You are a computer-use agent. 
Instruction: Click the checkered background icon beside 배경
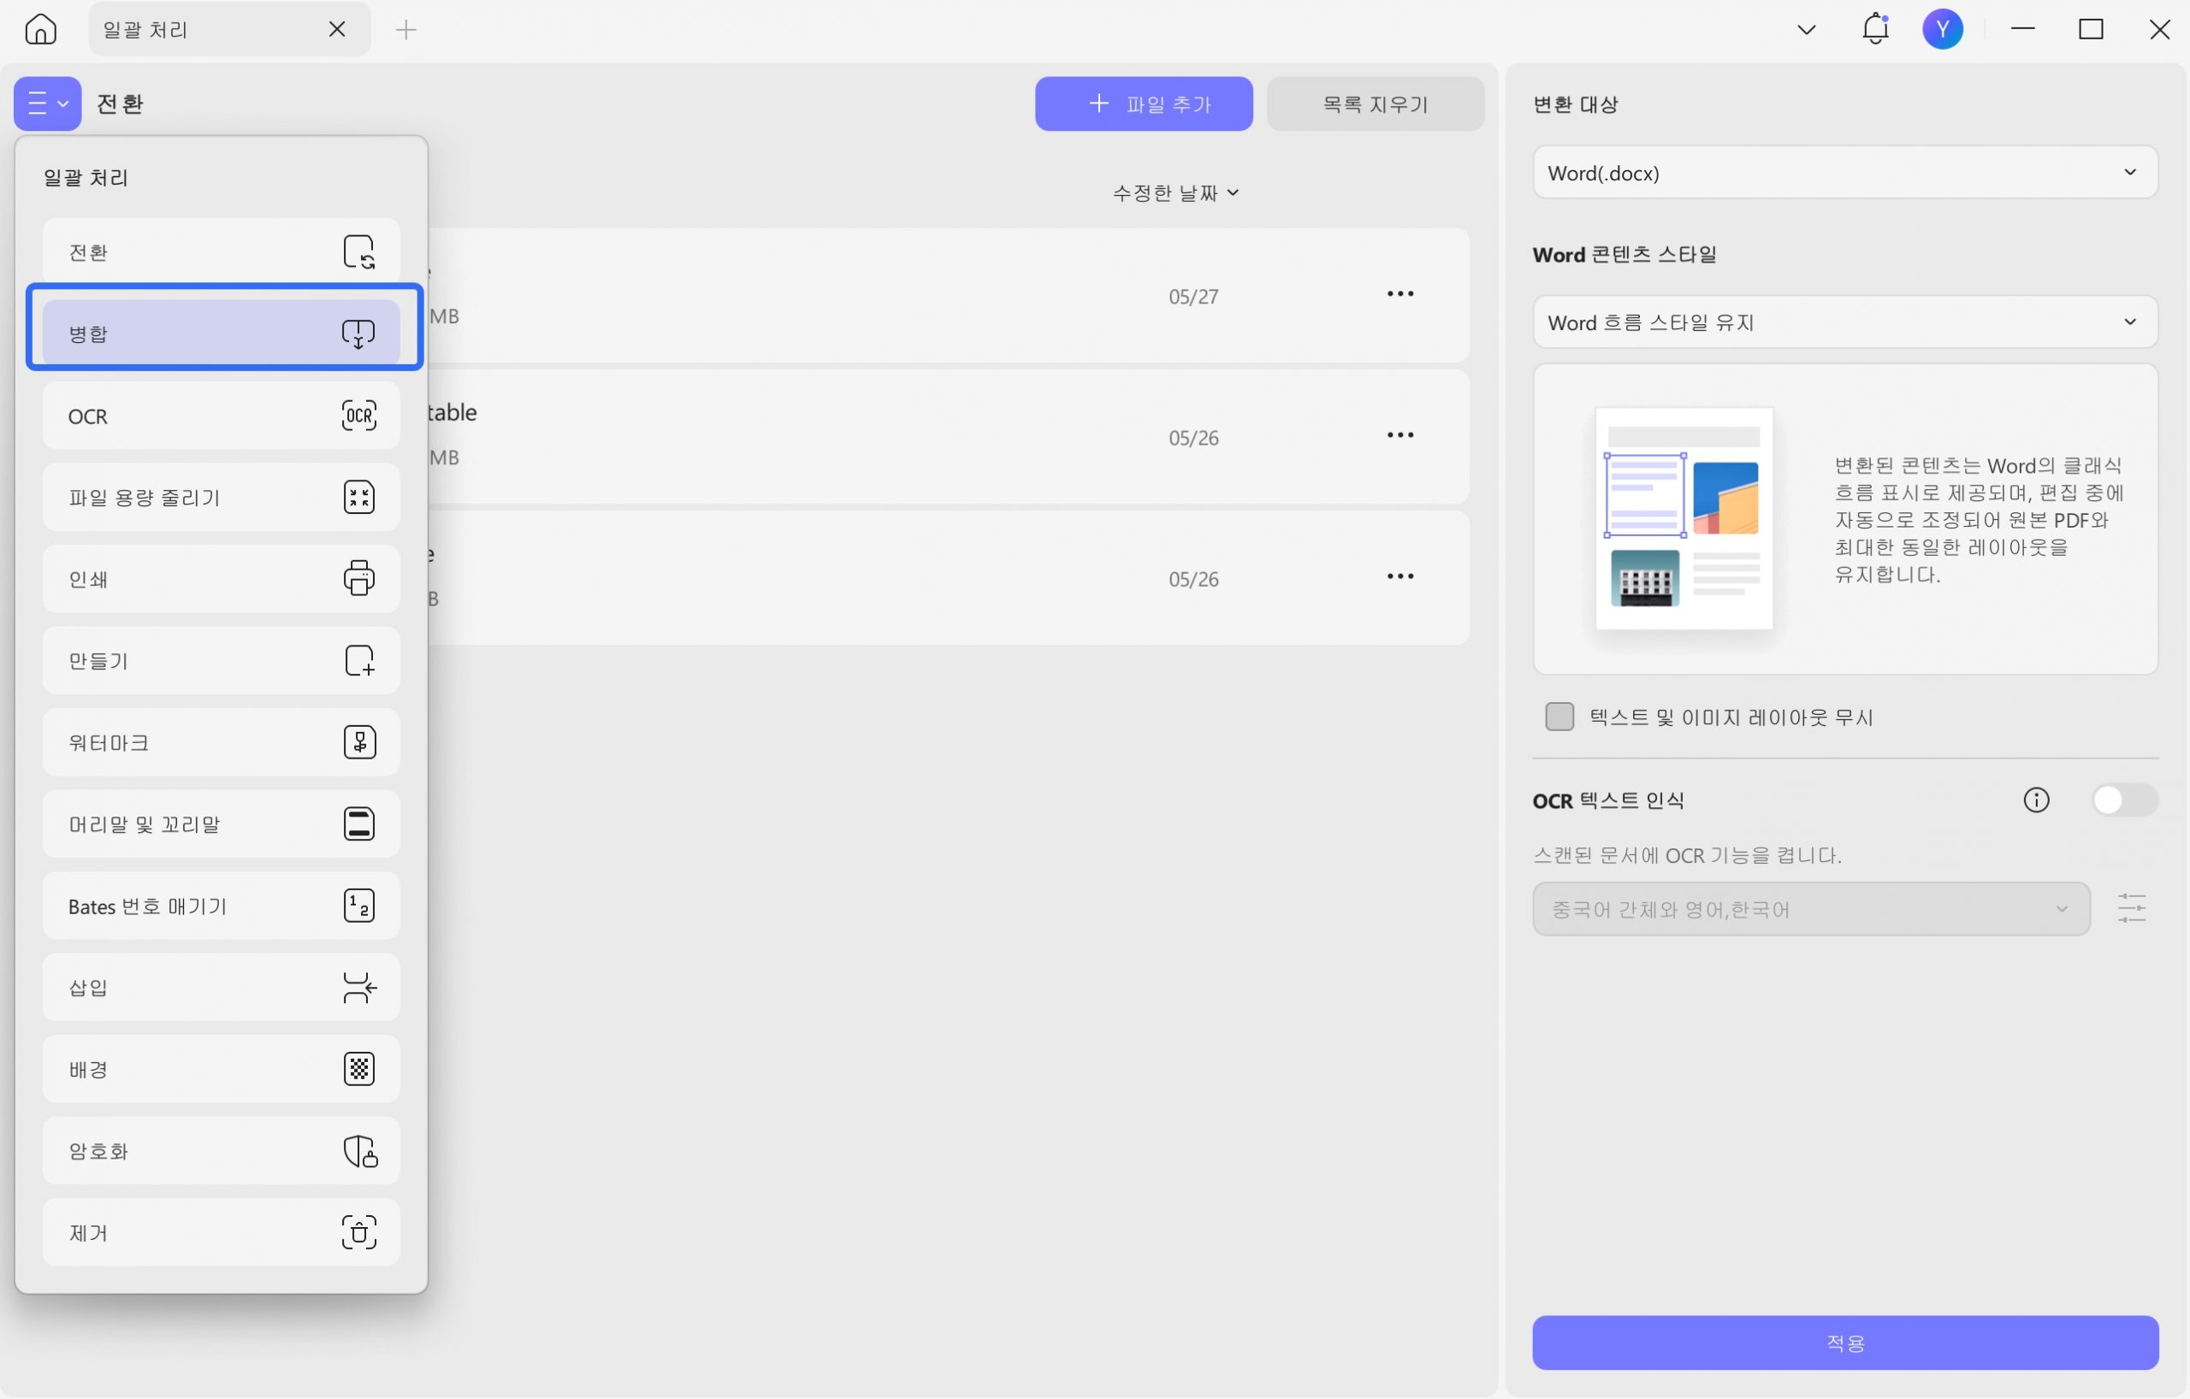point(359,1069)
